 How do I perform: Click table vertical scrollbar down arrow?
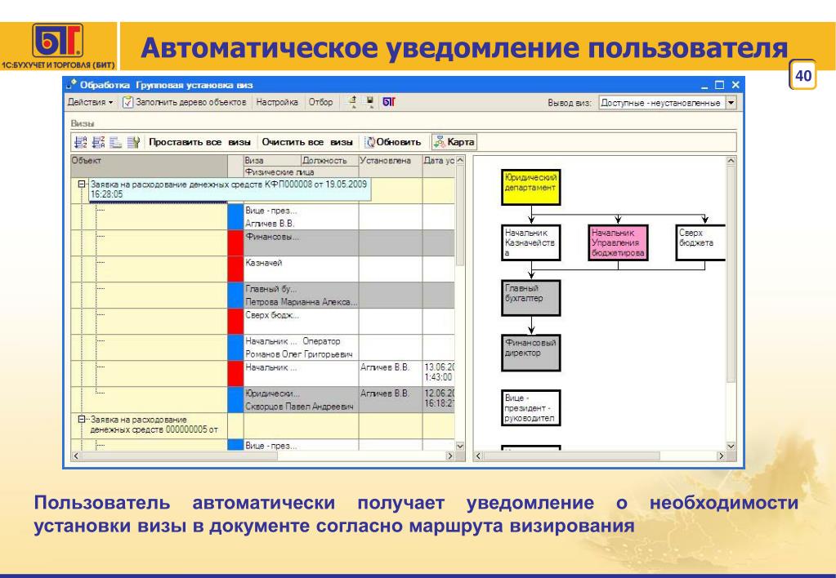tap(460, 446)
